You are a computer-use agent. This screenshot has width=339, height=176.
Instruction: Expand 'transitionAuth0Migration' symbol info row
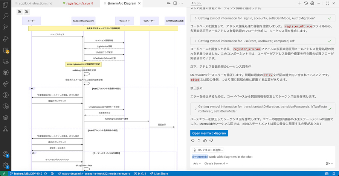(263, 109)
